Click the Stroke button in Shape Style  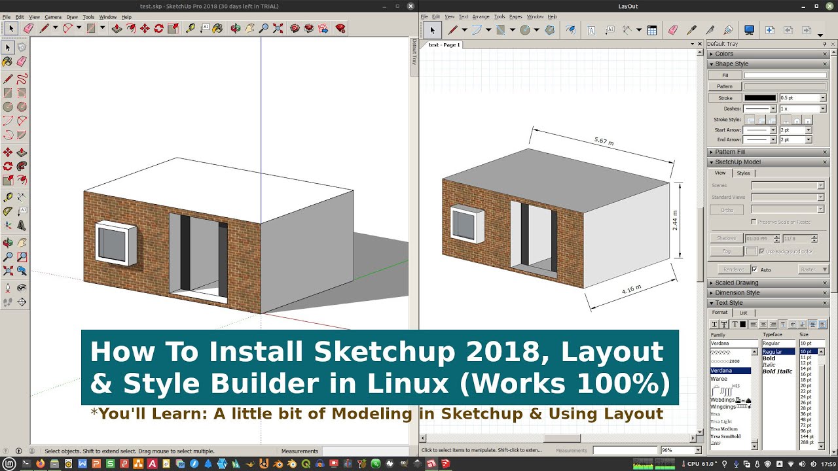coord(725,98)
